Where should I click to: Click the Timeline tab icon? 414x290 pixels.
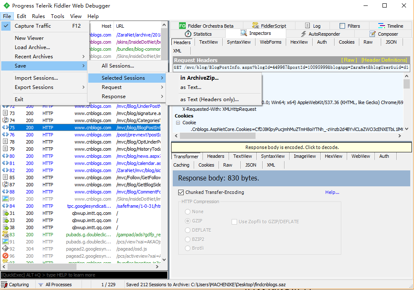point(382,26)
